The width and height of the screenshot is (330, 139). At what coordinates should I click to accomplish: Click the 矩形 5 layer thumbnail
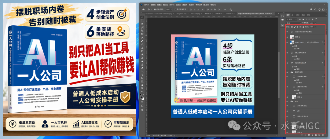[292, 37]
